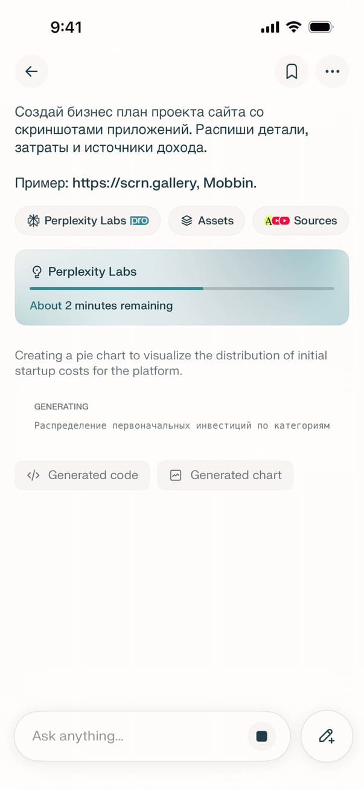The image size is (364, 790).
Task: View the Generated chart
Action: point(225,475)
